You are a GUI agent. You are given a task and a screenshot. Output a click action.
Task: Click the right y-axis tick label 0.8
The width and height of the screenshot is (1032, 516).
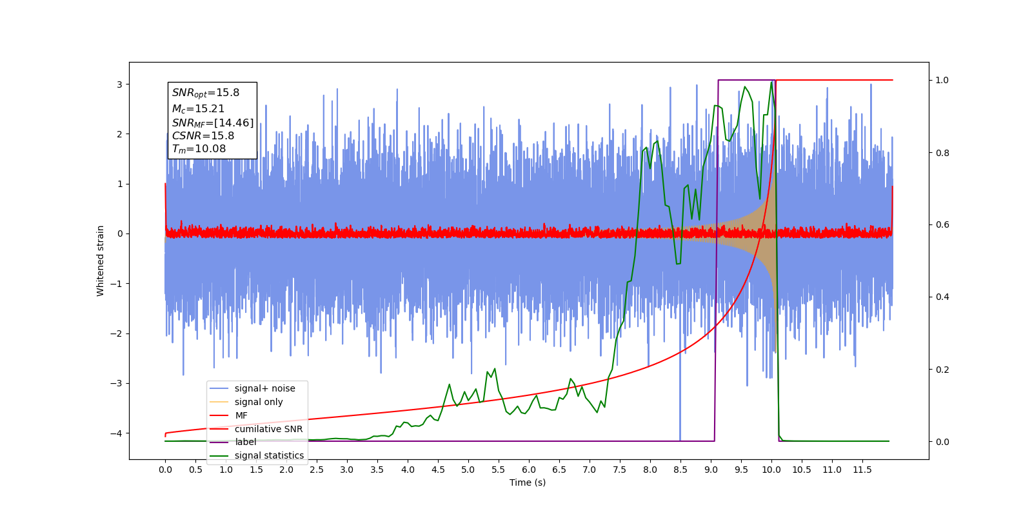click(942, 153)
